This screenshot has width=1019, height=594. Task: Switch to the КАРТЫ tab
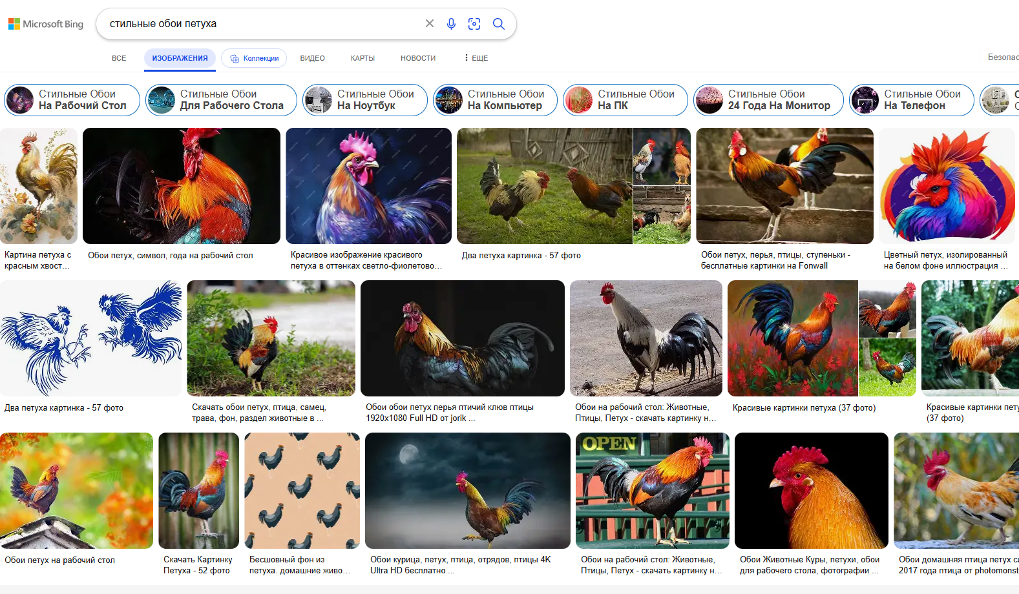(362, 58)
